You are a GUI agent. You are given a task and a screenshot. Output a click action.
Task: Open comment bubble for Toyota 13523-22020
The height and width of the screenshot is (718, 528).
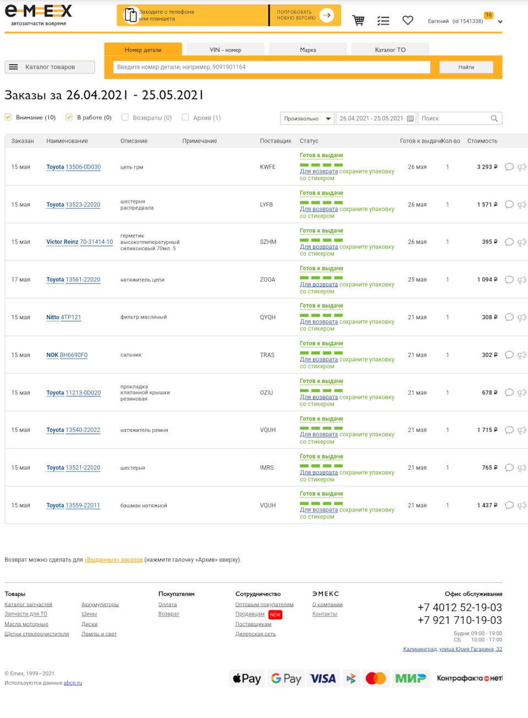coord(509,204)
